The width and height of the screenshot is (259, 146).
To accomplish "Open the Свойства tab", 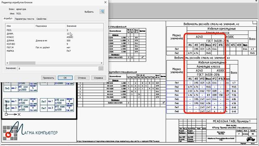I will [x=41, y=19].
